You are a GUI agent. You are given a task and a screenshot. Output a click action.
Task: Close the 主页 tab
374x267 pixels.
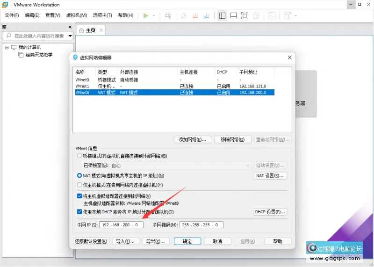coord(101,30)
